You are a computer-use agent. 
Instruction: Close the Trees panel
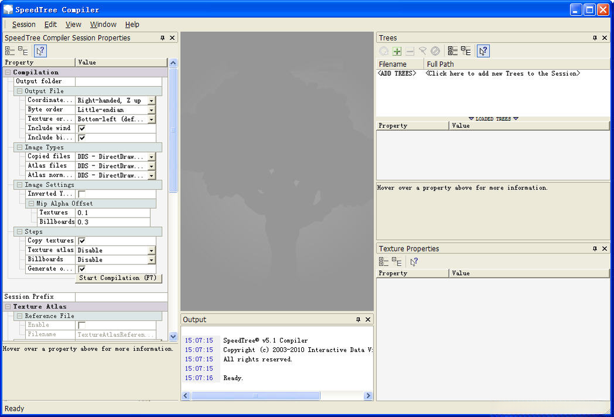[605, 38]
